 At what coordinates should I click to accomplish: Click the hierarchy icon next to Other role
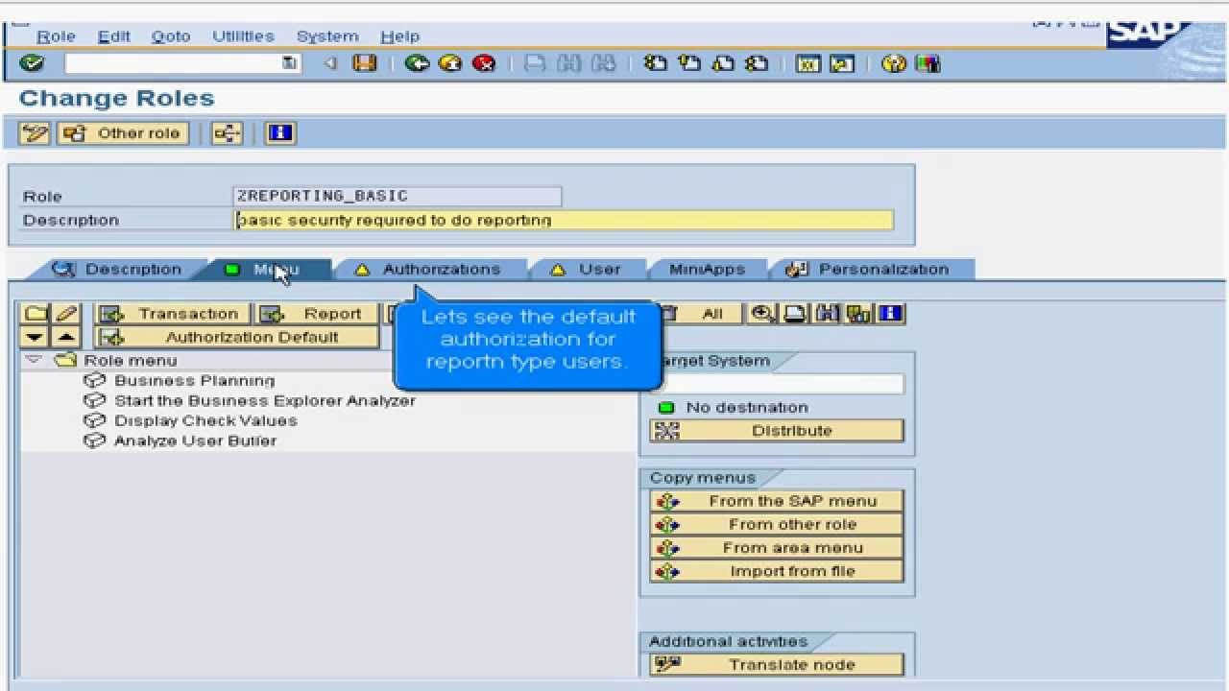coord(228,133)
